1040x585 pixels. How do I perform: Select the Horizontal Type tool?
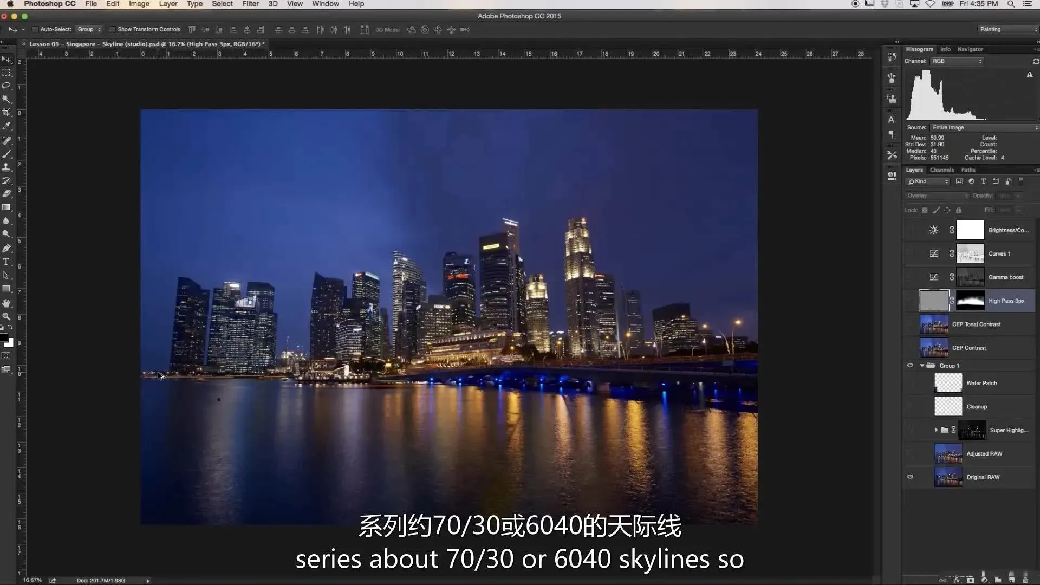[x=6, y=262]
